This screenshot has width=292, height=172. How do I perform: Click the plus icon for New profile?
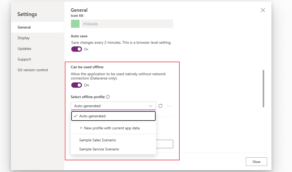click(81, 128)
